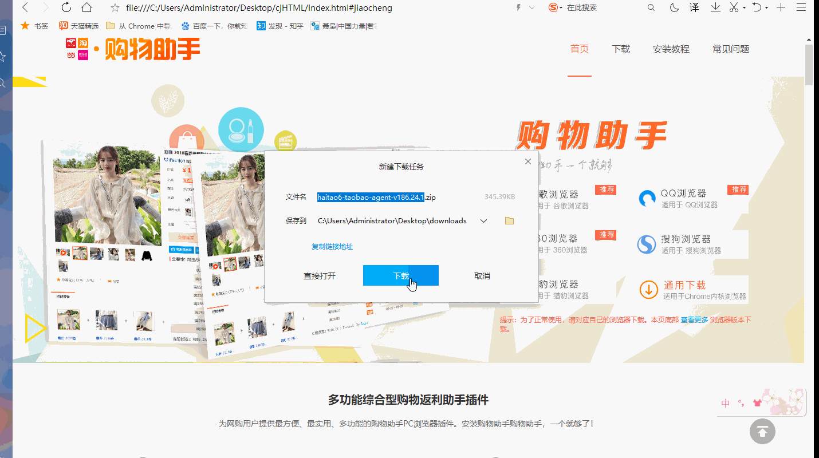Click the sidebar star favorites icon
This screenshot has height=458, width=819.
pyautogui.click(x=2, y=56)
